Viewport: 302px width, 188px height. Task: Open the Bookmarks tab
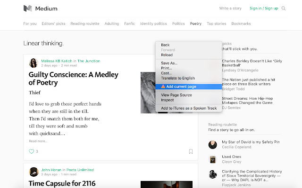point(241,23)
